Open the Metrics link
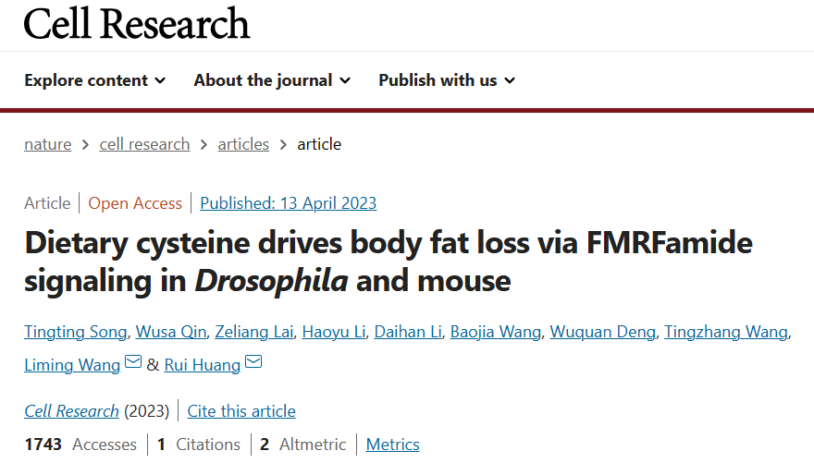 [392, 445]
